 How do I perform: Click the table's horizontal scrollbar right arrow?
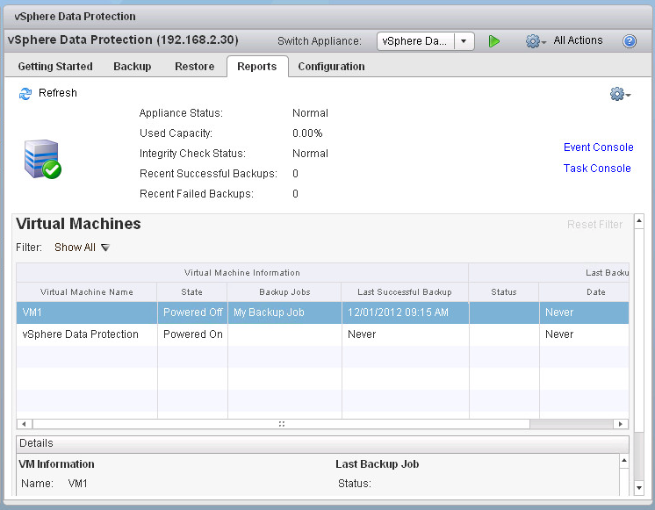coord(621,424)
